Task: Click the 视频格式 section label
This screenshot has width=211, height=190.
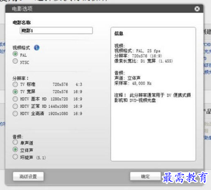Action: (21, 48)
